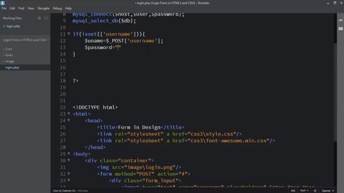
Task: Open the project dropdown Login Form in HTML5 and CSS3
Action: tap(25, 40)
